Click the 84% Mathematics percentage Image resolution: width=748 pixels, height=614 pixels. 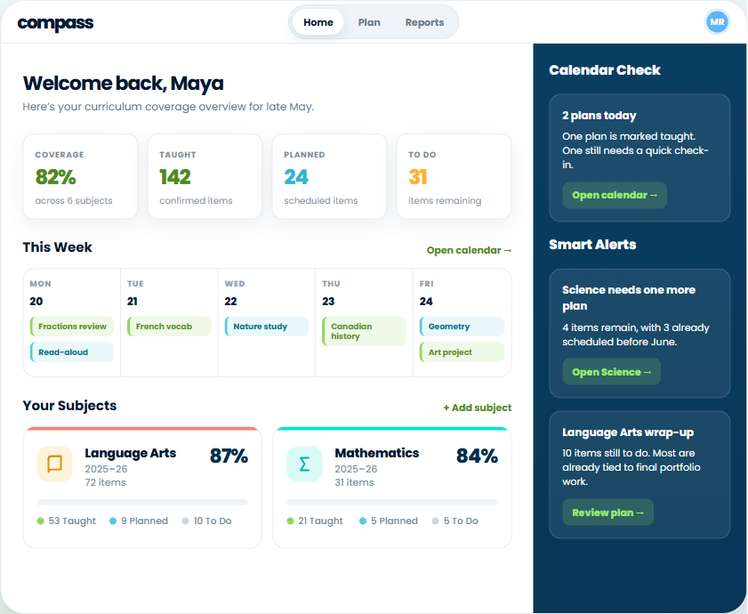click(x=477, y=456)
